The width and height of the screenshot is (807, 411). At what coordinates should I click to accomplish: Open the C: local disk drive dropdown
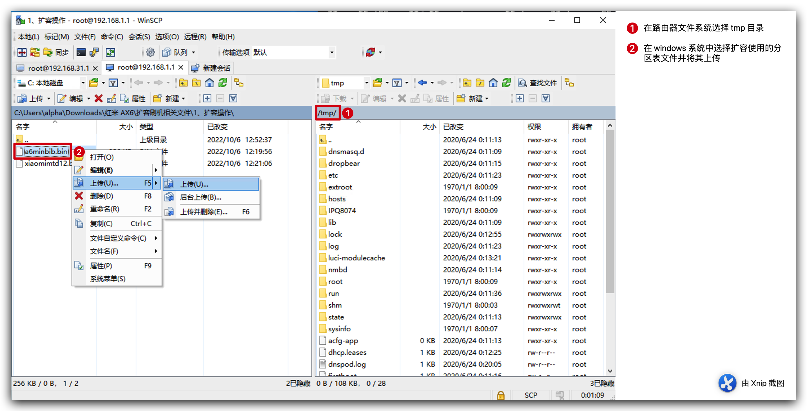point(83,83)
